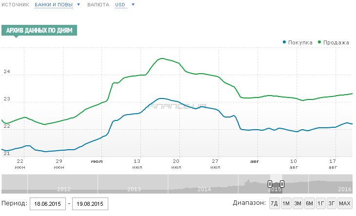Pick the 3Г range button
The height and width of the screenshot is (216, 356).
[x=332, y=203]
